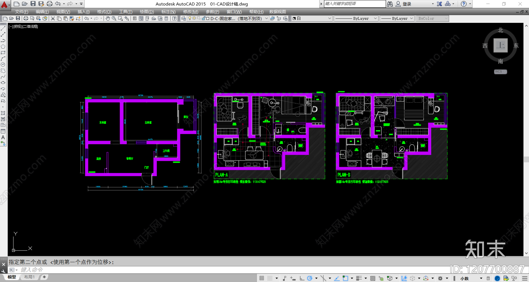Open the color control showing 白
The image size is (529, 282).
click(312, 18)
